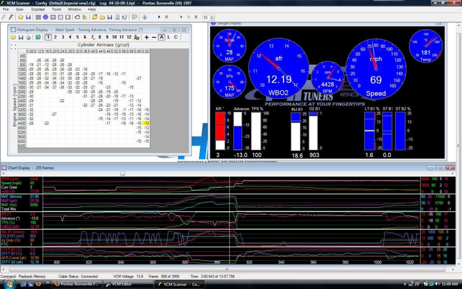
Task: Click the yellow open-log lightning folder icon
Action: pos(95,18)
